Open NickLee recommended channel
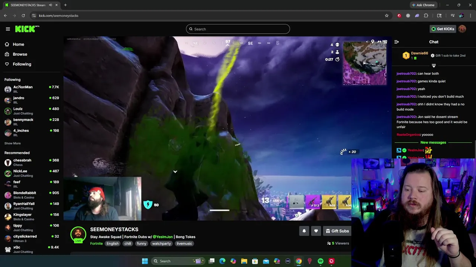The image size is (476, 267). pyautogui.click(x=32, y=173)
